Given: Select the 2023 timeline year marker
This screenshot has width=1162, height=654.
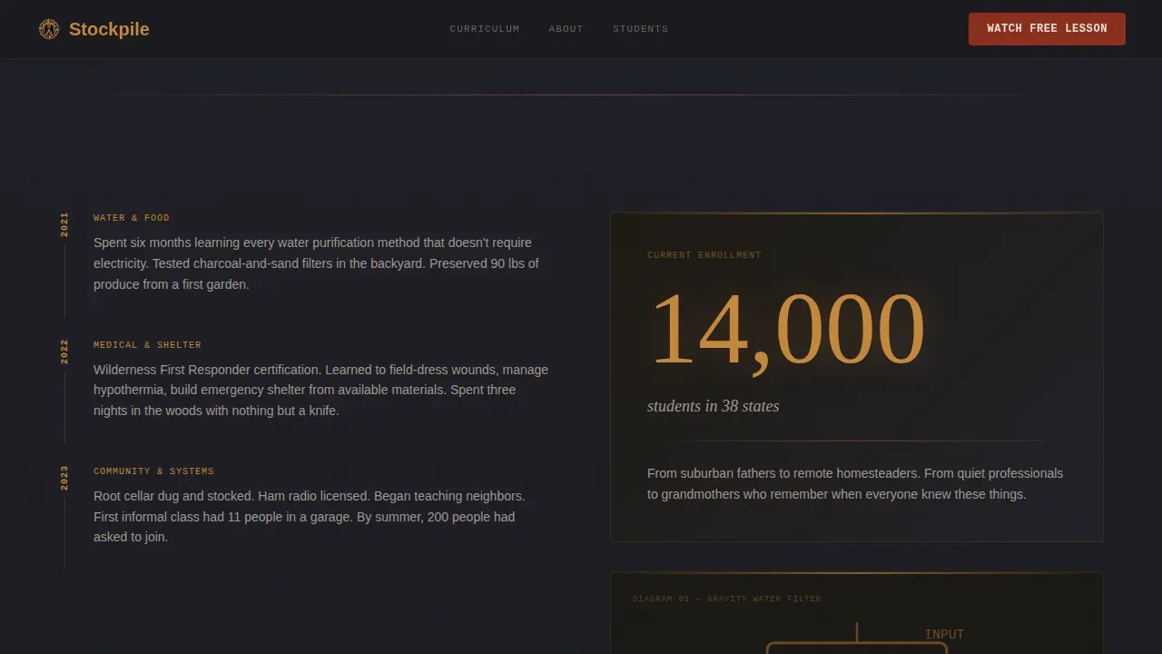Looking at the screenshot, I should click(x=64, y=478).
